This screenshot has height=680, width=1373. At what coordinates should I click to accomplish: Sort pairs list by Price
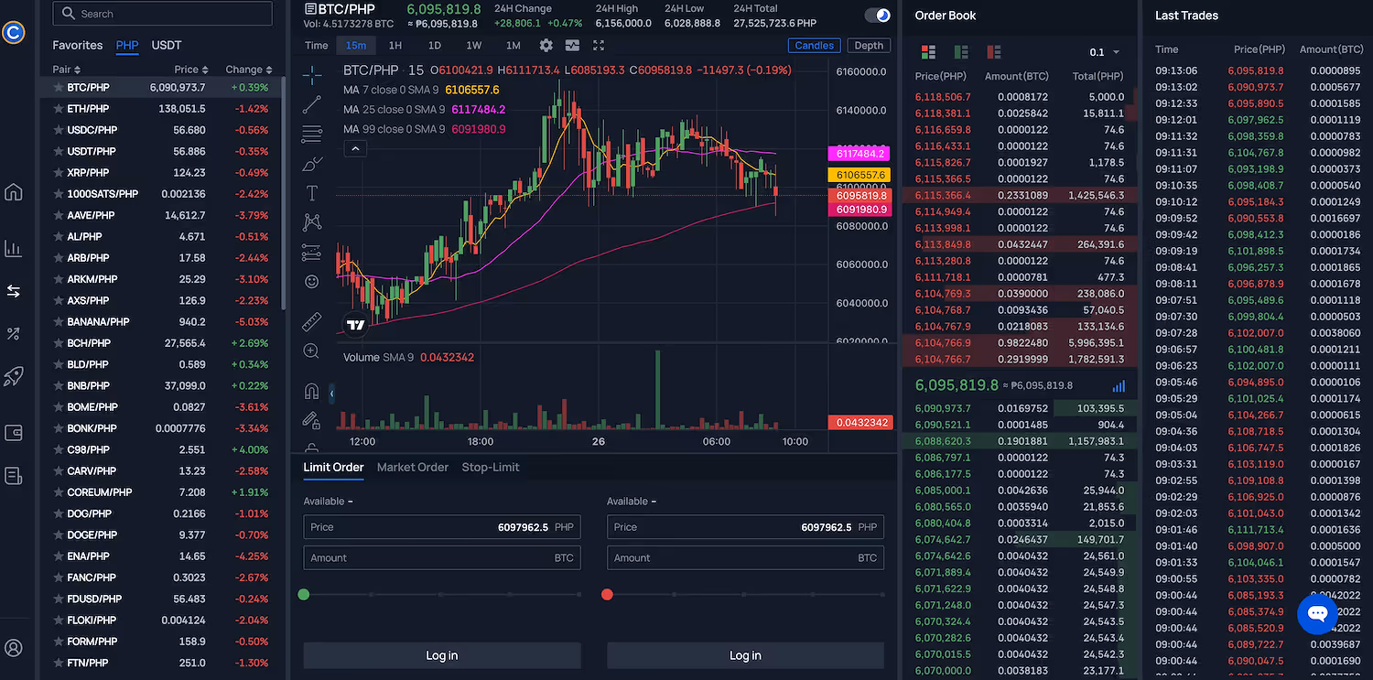191,70
